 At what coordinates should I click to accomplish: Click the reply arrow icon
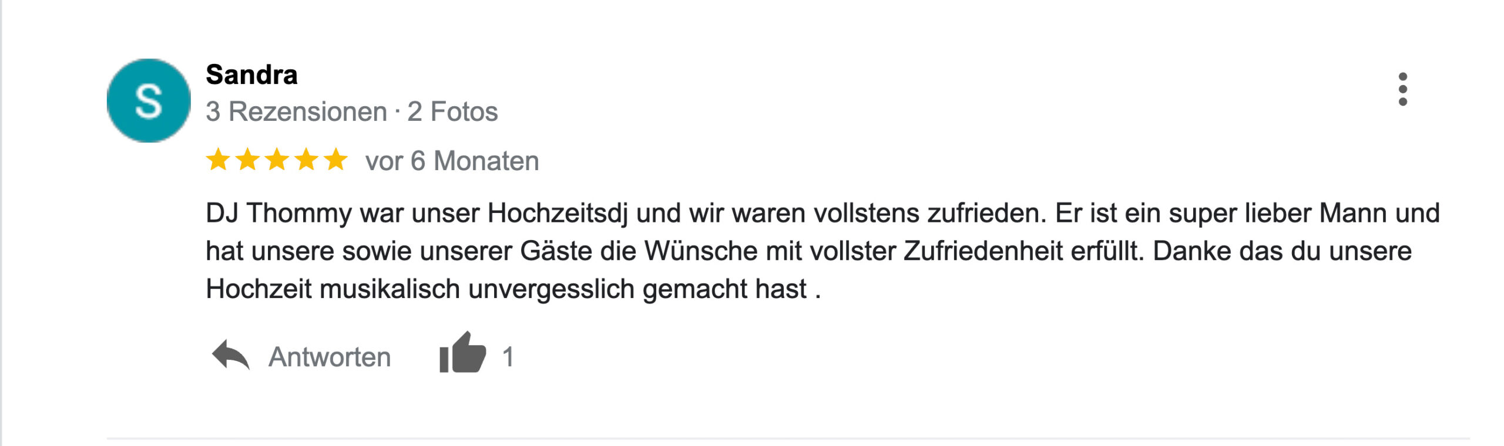(x=230, y=356)
